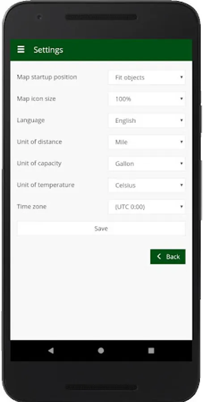
Task: Click the Map icon size label
Action: (x=36, y=99)
